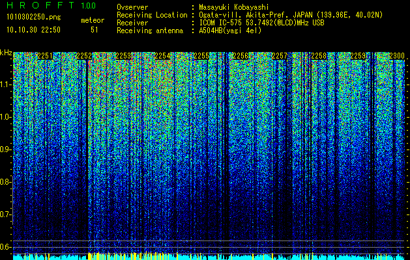Click the Receiving Location label
Screen dimensions: 410x260
pos(152,15)
